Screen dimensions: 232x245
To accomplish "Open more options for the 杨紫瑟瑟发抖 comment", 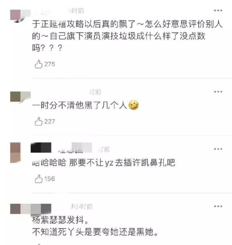I will (x=218, y=207).
